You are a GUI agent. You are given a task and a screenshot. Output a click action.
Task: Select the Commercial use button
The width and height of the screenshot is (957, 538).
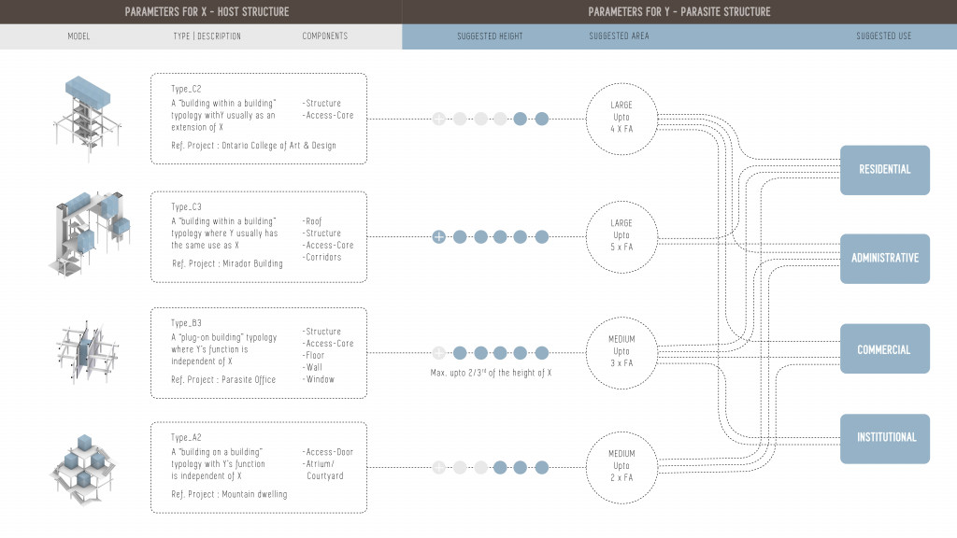click(884, 349)
